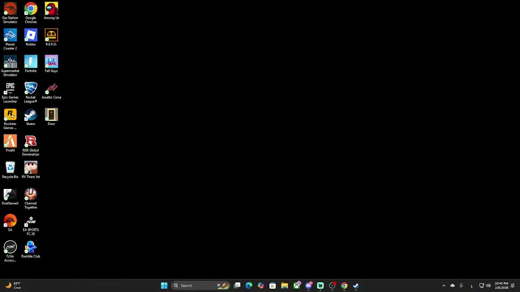Open File Explorer from the taskbar
520x292 pixels.
pyautogui.click(x=284, y=286)
